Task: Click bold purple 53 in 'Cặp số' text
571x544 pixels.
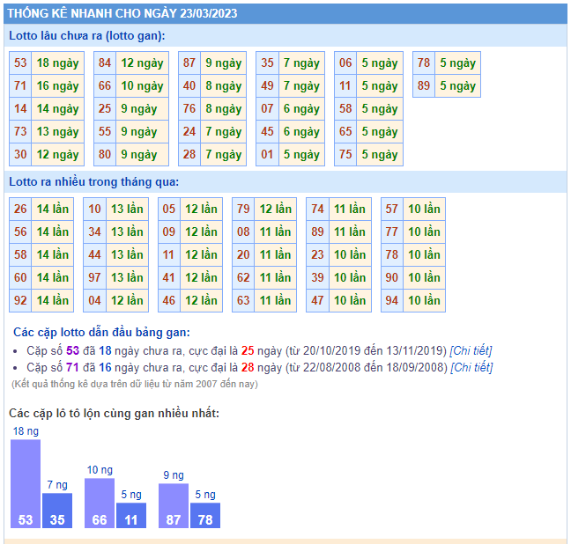Action: 72,350
